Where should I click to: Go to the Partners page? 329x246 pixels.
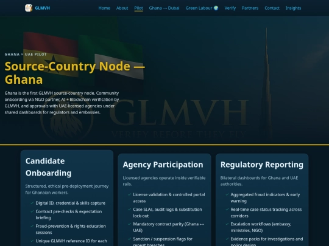[x=250, y=8]
